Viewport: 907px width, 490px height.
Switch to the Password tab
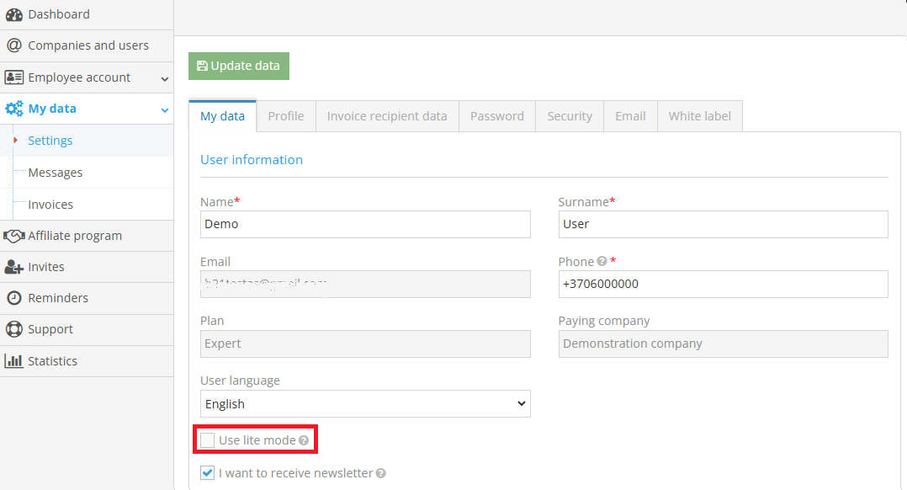496,115
